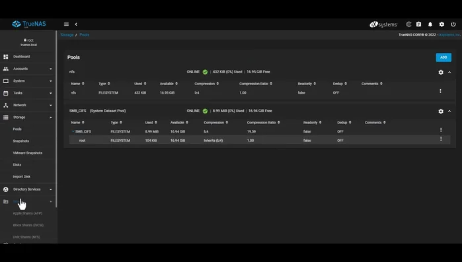462x262 pixels.
Task: Click iXsystems, Inc. copyright link
Action: [449, 35]
